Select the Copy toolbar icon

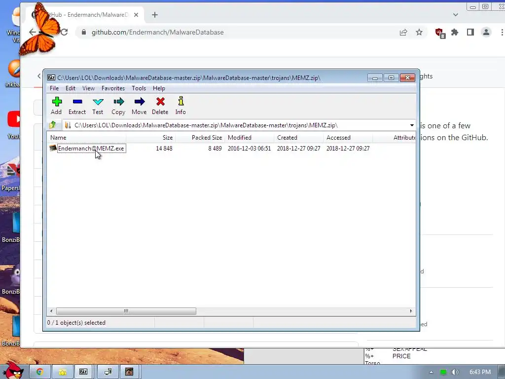pyautogui.click(x=118, y=106)
